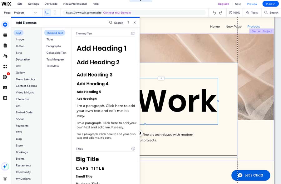The image size is (281, 184).
Task: Open the Pages & Menu sidebar icon
Action: click(5, 46)
